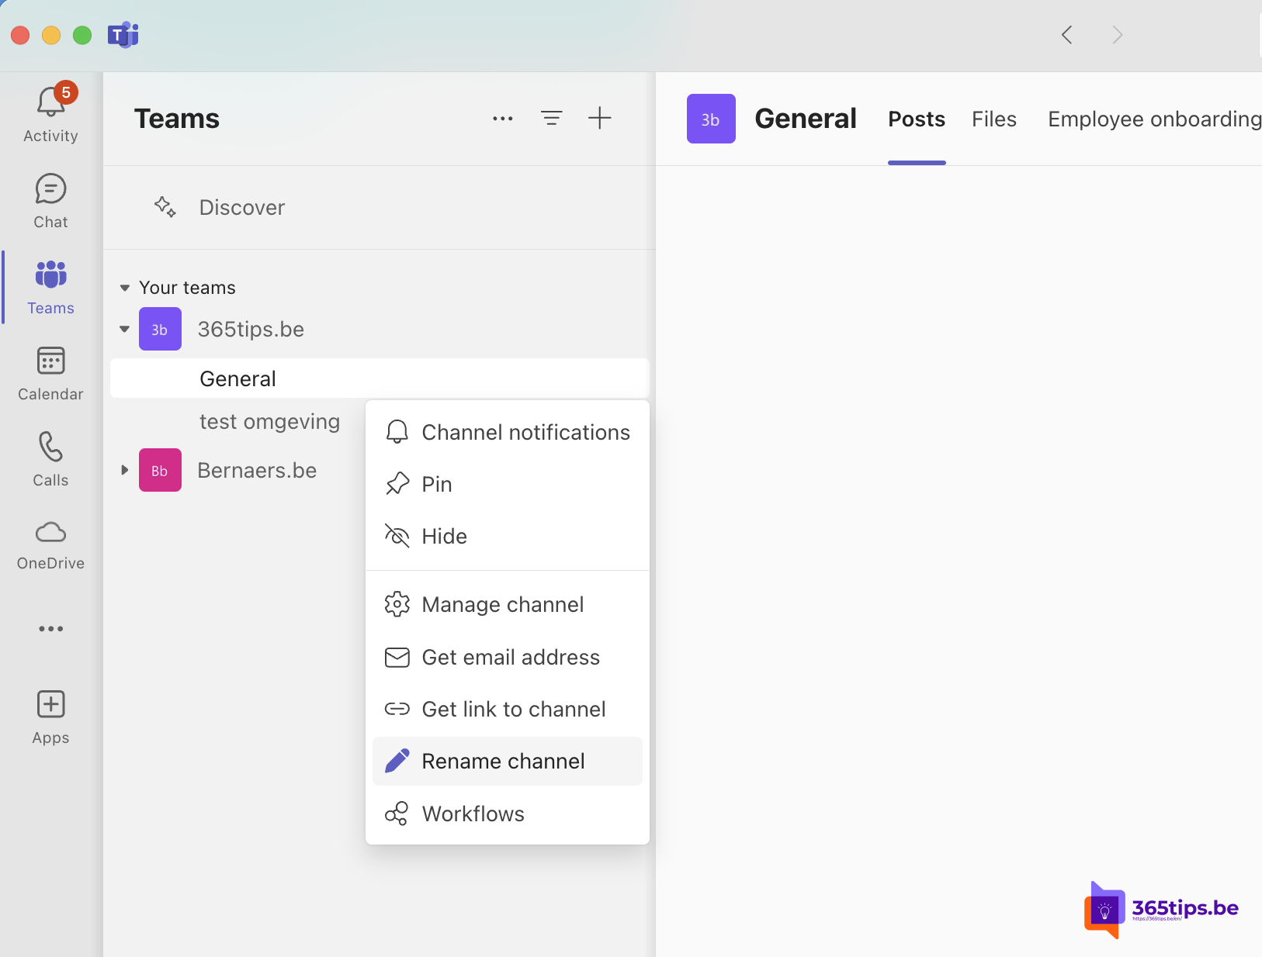
Task: Select the test omgeving channel
Action: tap(269, 421)
